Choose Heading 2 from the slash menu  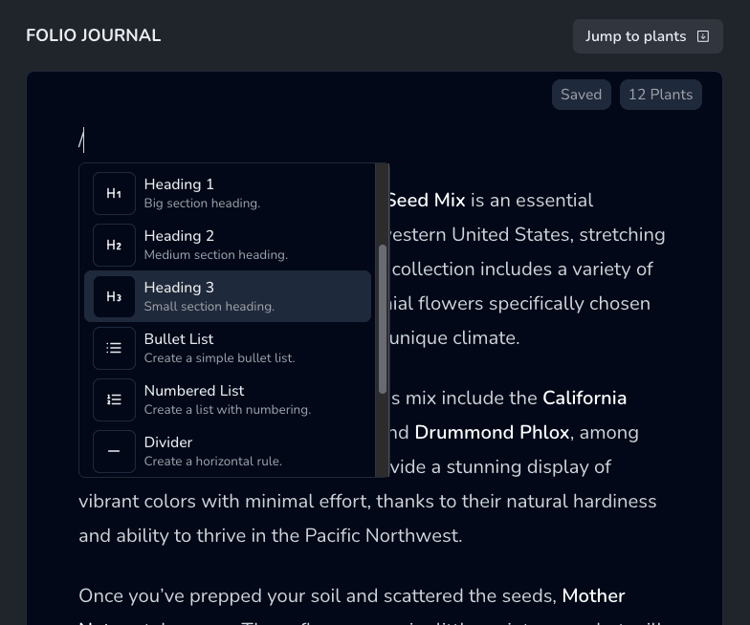coord(228,245)
